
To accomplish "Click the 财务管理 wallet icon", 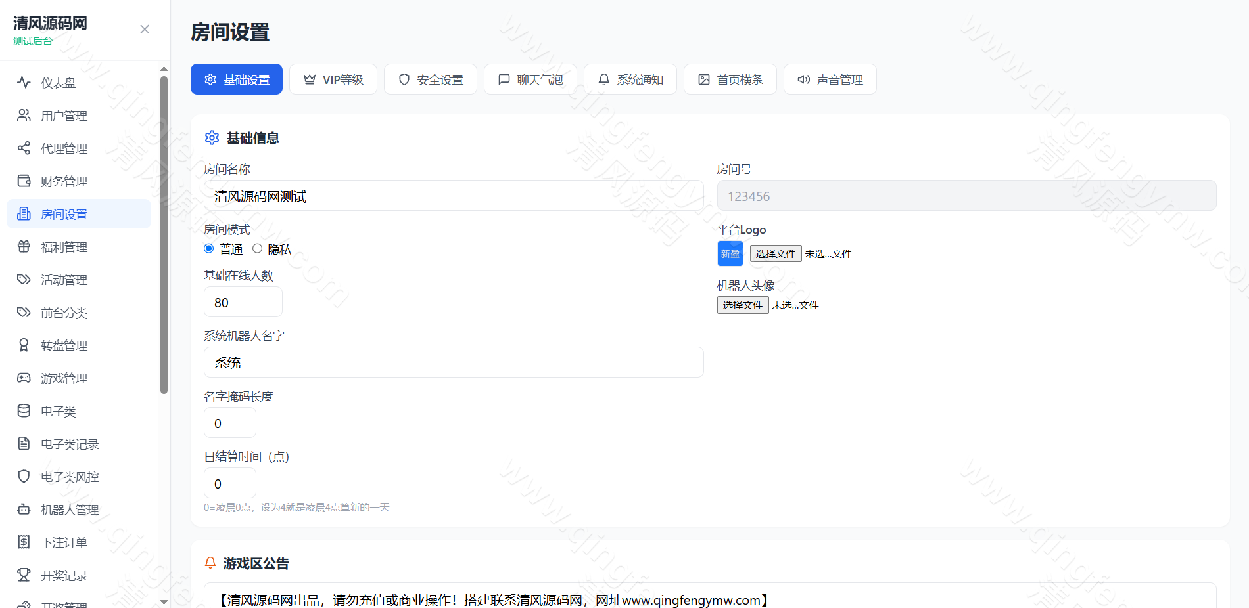I will [24, 181].
